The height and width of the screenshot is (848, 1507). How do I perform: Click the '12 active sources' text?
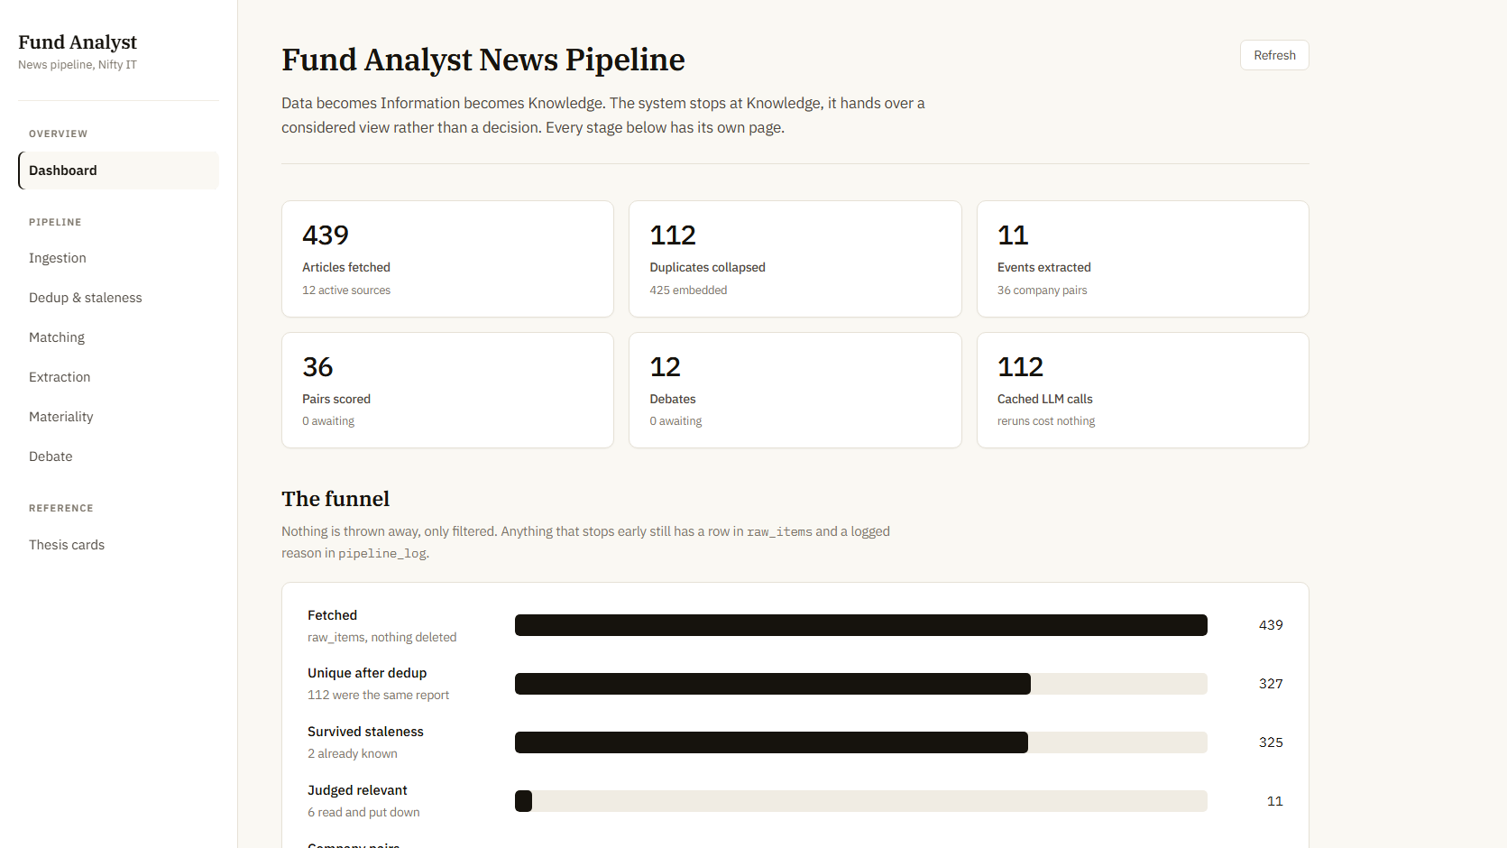(x=346, y=290)
